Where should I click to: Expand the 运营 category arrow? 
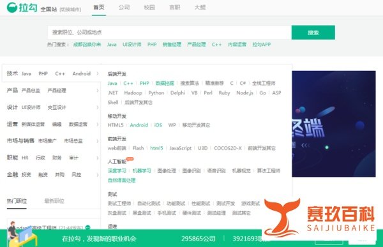98,124
